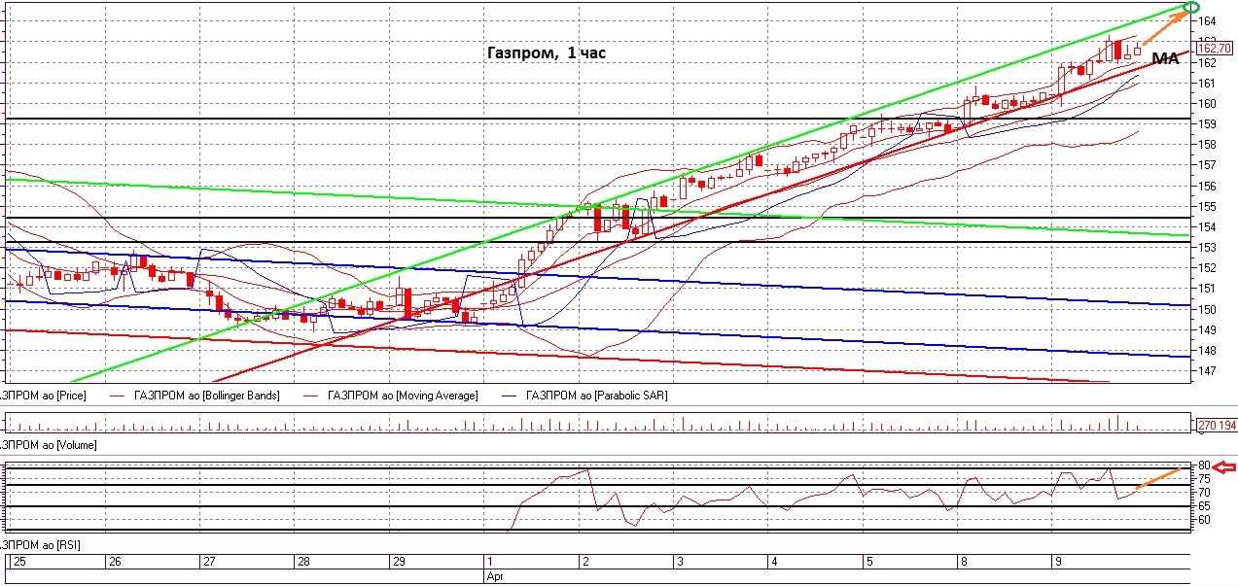
Task: Click the 158 price axis label
Action: (1205, 145)
